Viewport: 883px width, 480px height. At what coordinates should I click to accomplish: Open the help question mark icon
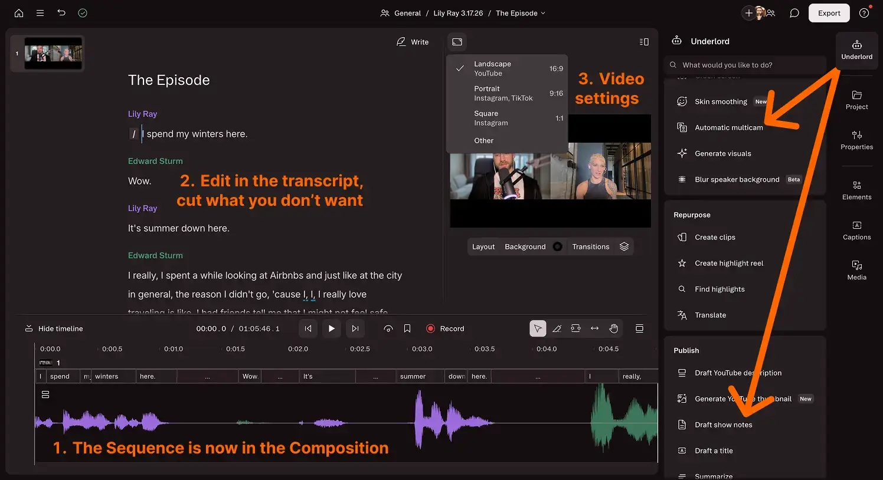864,13
